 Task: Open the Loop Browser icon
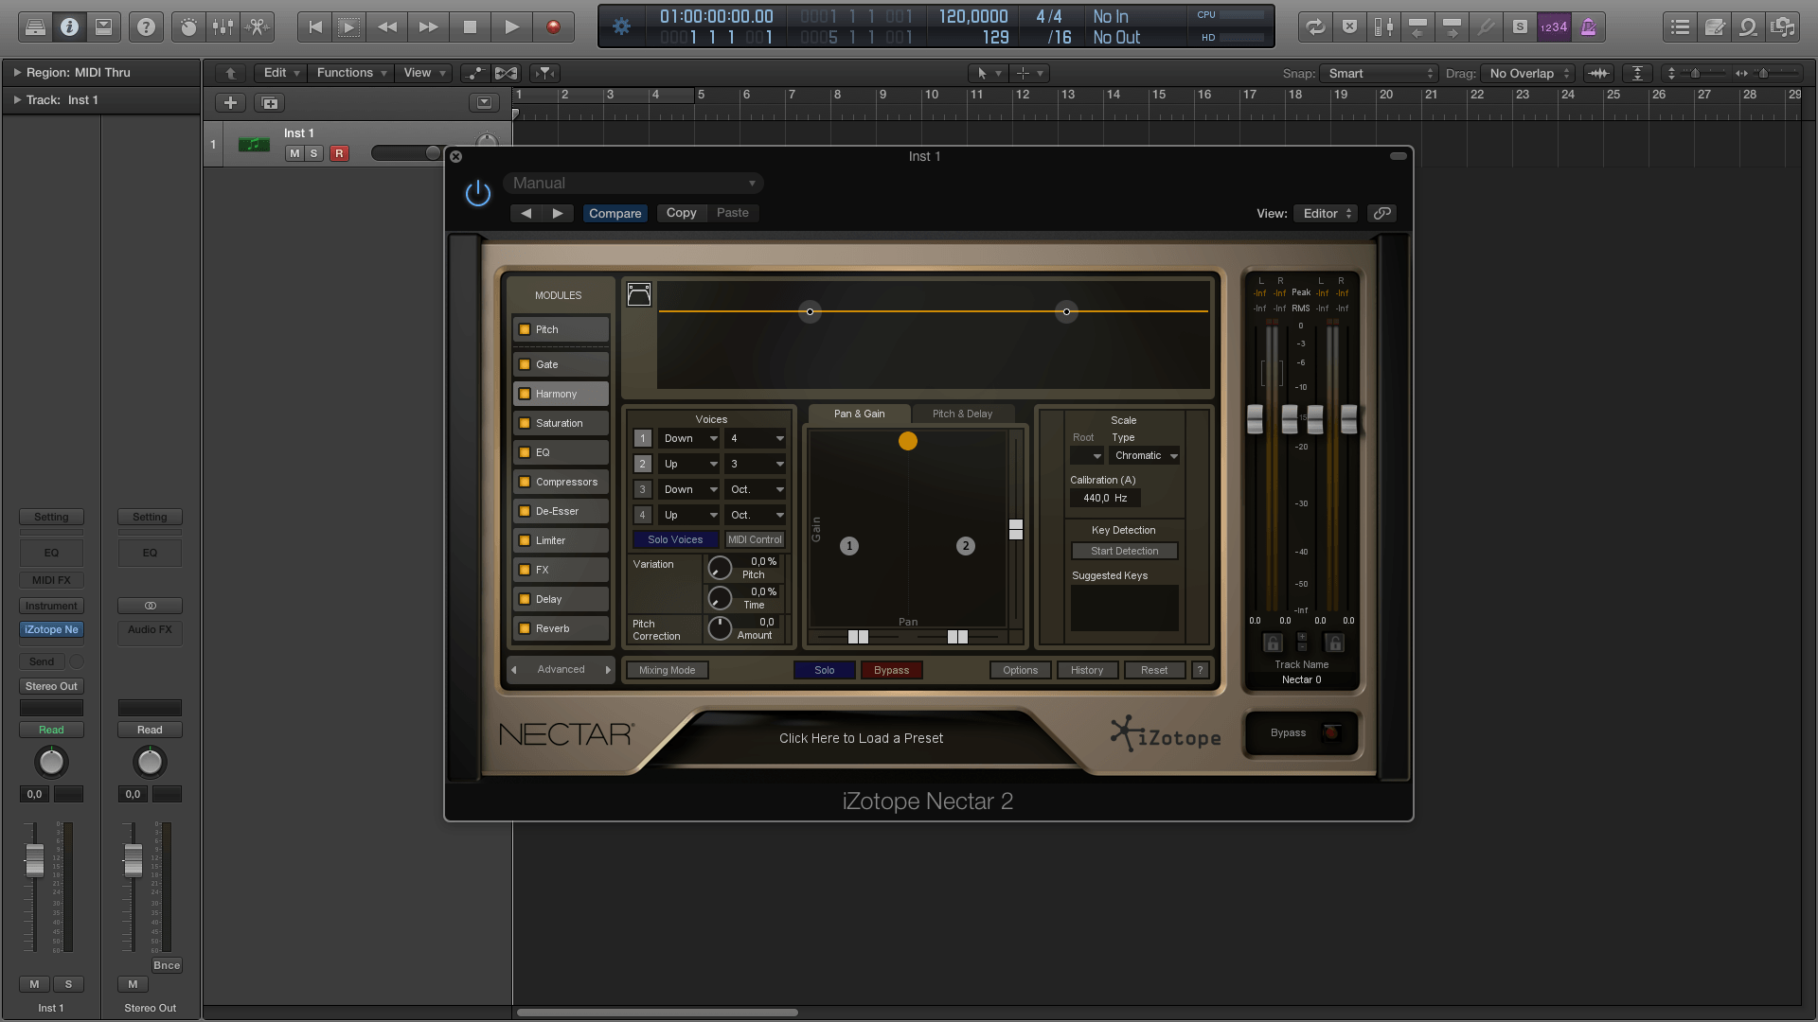pyautogui.click(x=1749, y=27)
